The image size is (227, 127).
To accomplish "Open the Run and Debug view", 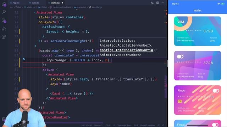I will tap(4, 29).
